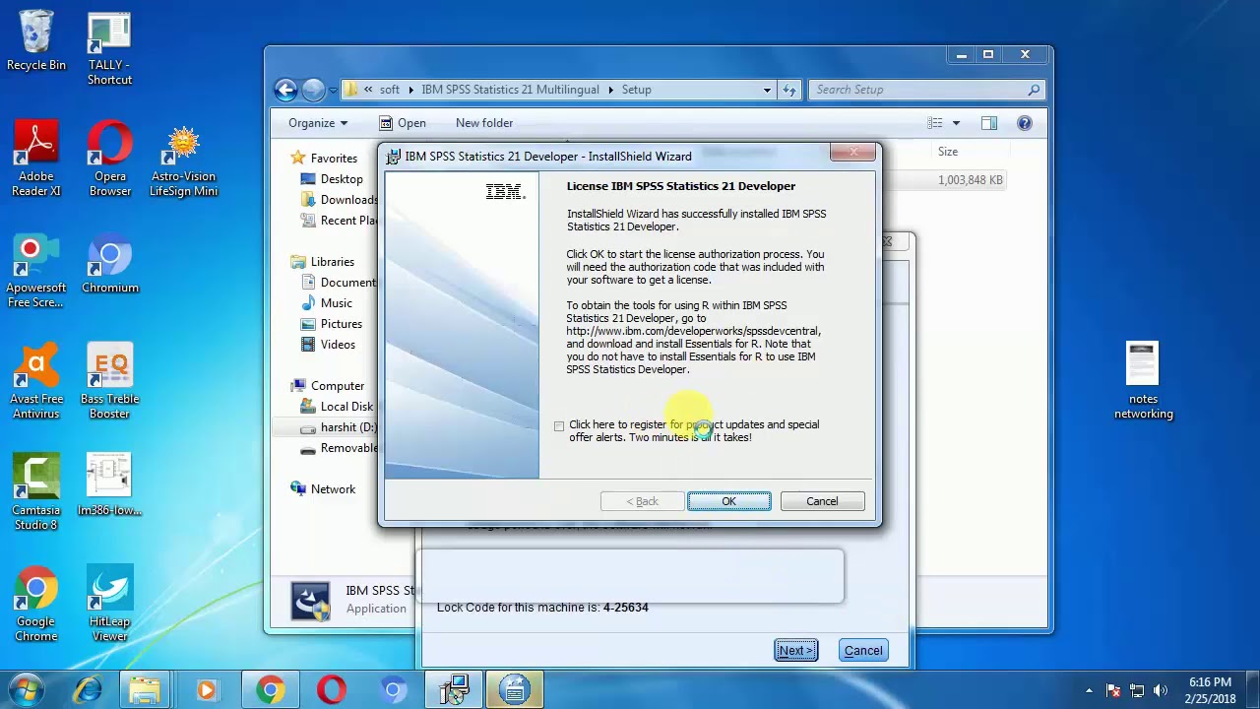The height and width of the screenshot is (709, 1260).
Task: Launch Opera Browser desktop shortcut
Action: pos(110,158)
